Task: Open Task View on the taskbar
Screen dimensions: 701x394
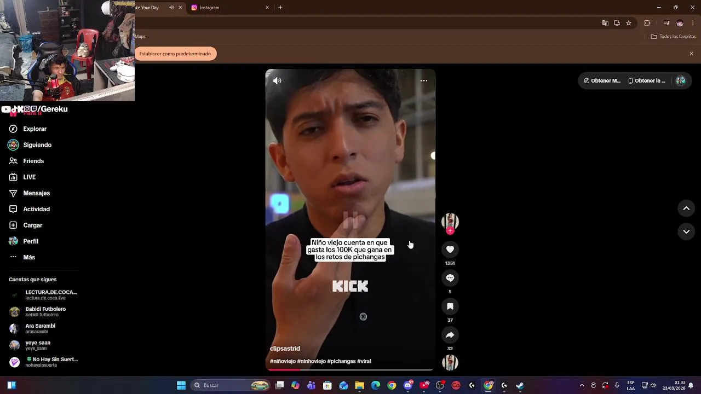Action: (280, 385)
